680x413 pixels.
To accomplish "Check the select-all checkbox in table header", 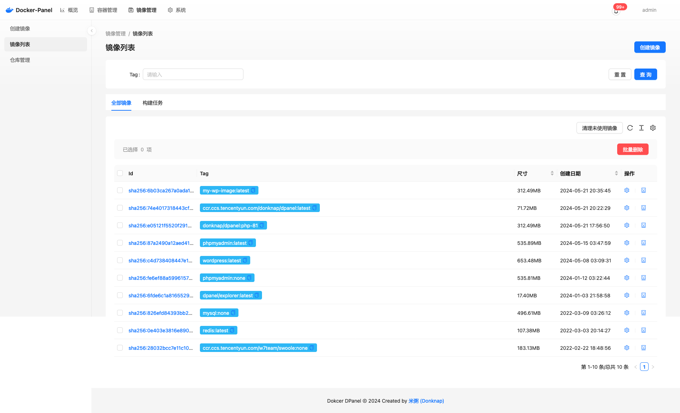I will click(x=120, y=173).
